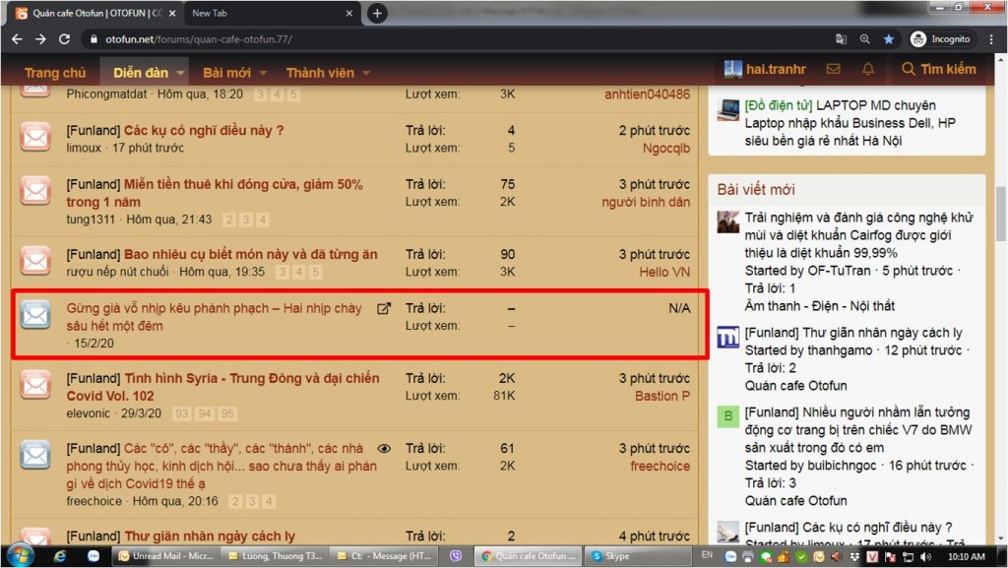The image size is (1008, 568).
Task: Open Âm thanh - Điện - Nội thất forum link
Action: [820, 306]
